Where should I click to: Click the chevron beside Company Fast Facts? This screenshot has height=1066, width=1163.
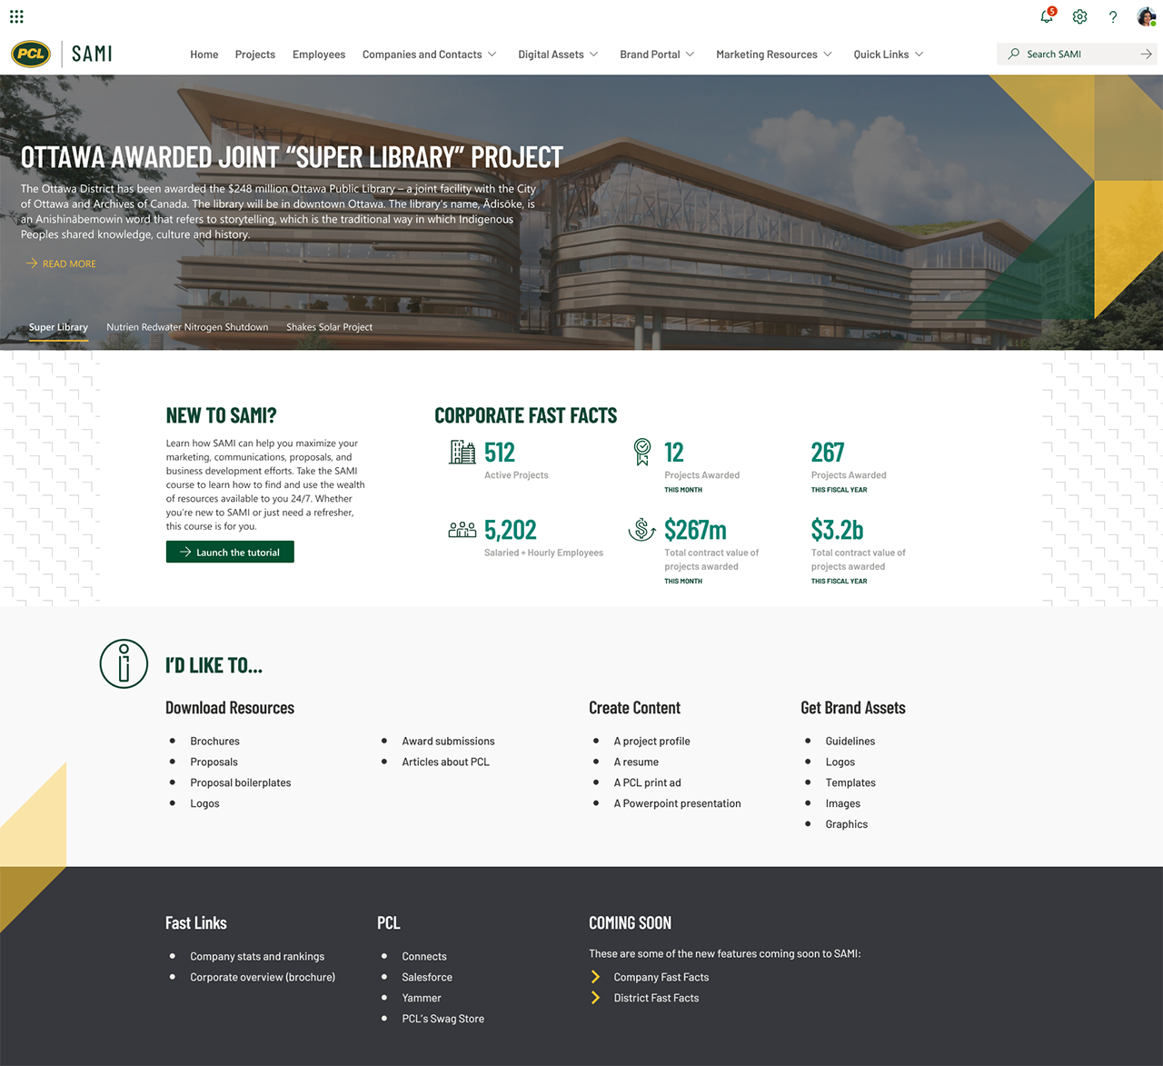[596, 977]
